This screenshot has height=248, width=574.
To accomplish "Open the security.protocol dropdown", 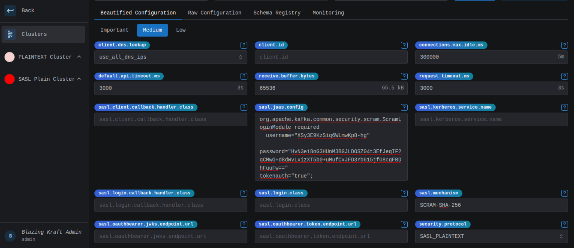I will (x=492, y=236).
